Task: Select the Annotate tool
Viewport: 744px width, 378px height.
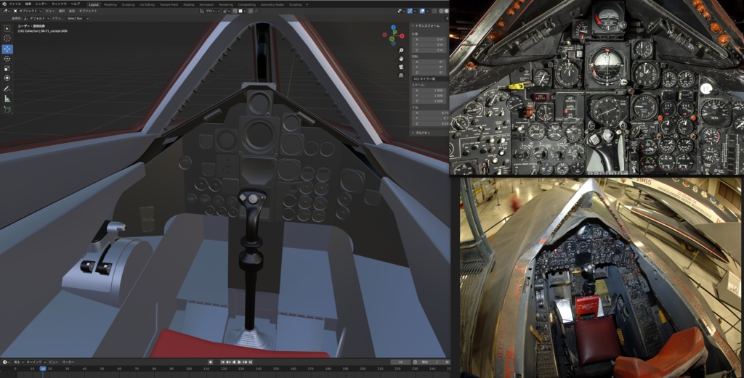Action: click(x=7, y=89)
